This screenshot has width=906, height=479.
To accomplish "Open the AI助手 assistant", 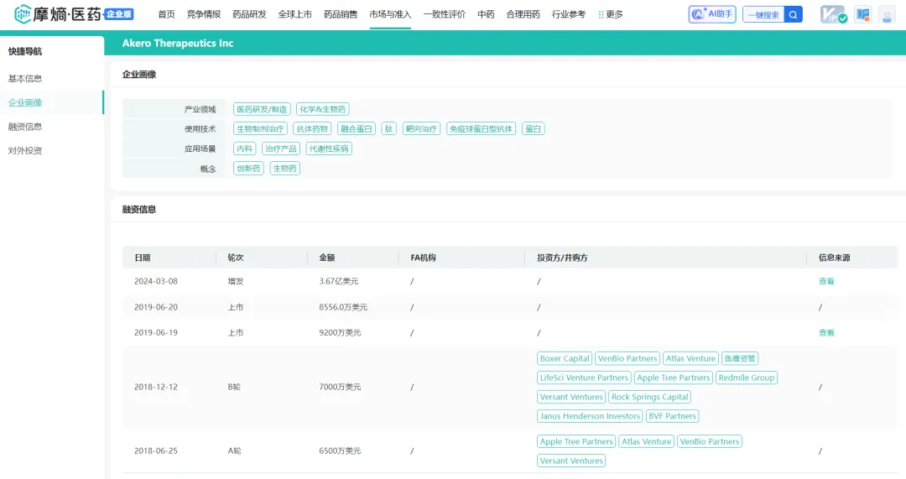I will click(x=711, y=14).
